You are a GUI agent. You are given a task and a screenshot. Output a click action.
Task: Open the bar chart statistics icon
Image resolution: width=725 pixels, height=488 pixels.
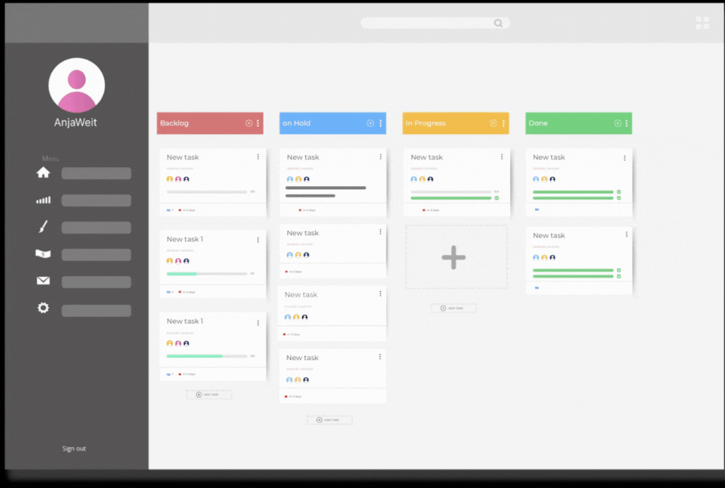coord(43,200)
